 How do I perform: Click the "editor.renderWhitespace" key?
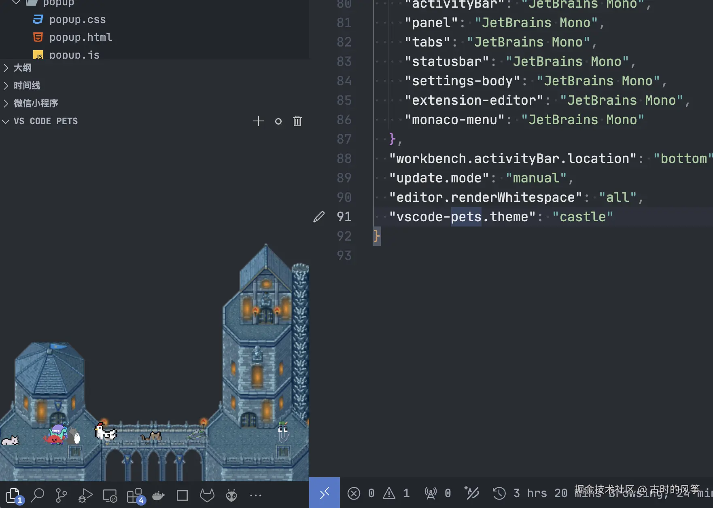tap(485, 197)
